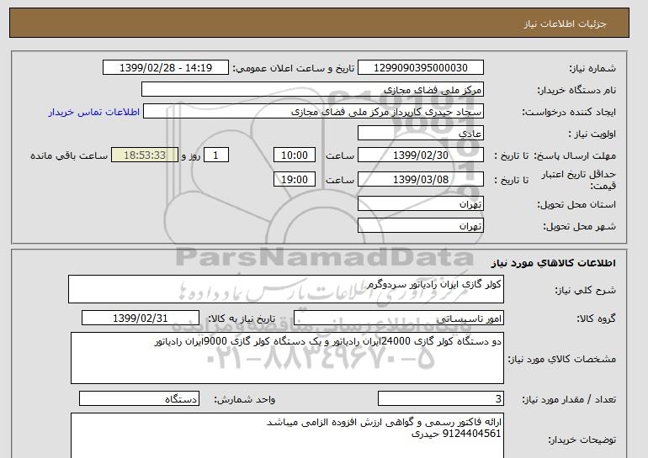
Task: Click the buyer organization field مرکز ملی فضای مجازی
Action: click(312, 90)
